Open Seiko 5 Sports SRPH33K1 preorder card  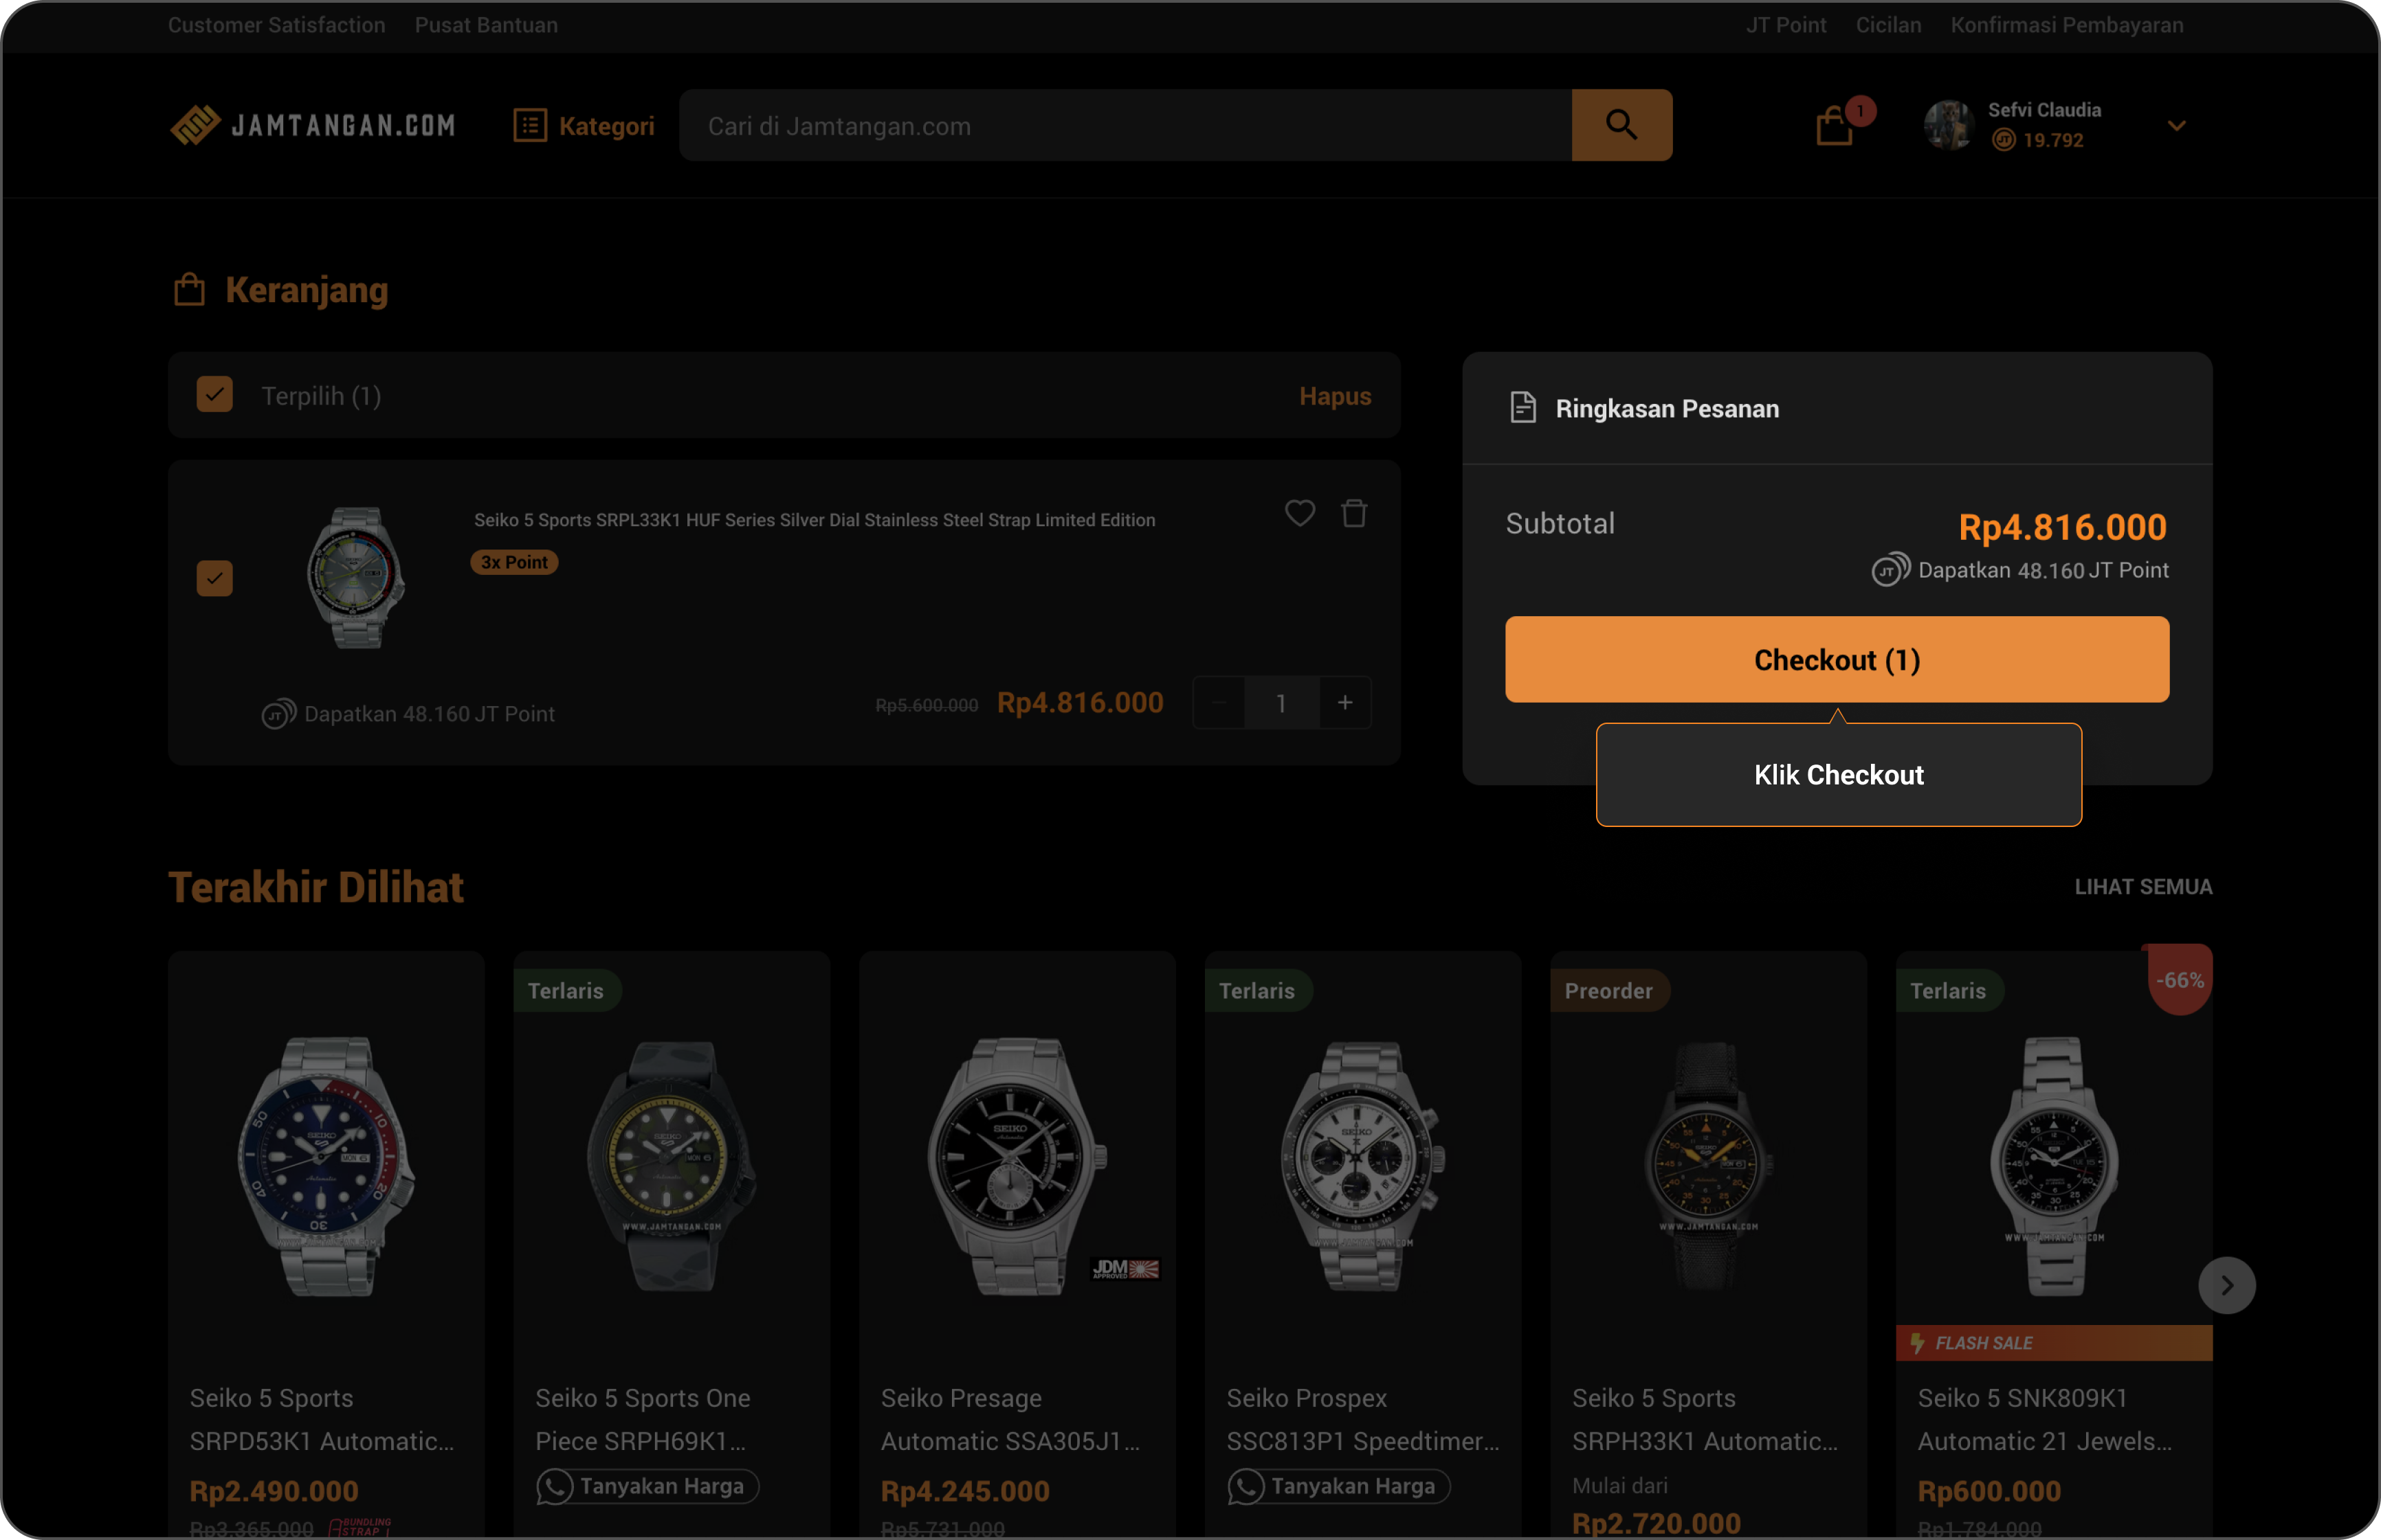click(1709, 1244)
